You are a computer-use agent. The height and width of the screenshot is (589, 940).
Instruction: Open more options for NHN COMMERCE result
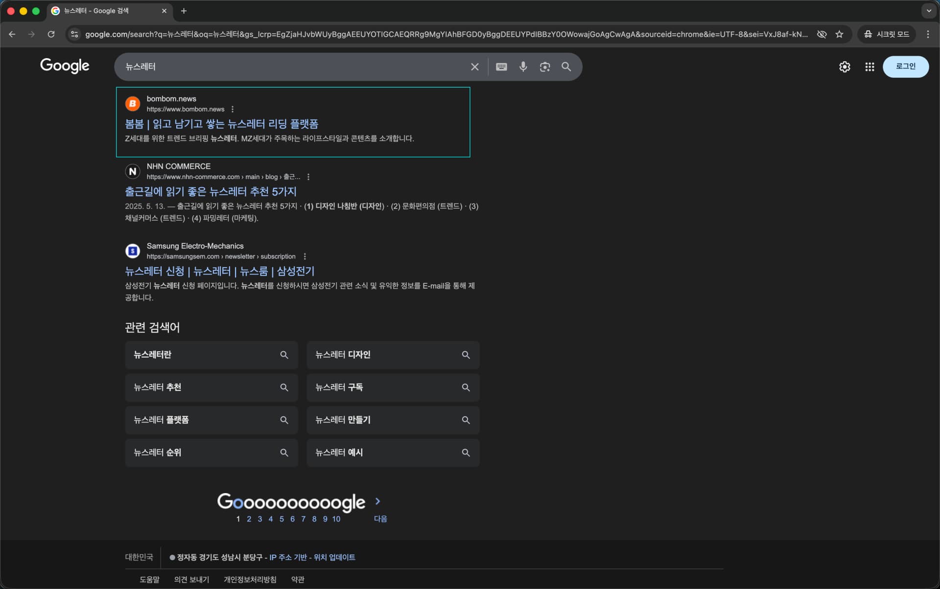pyautogui.click(x=308, y=177)
